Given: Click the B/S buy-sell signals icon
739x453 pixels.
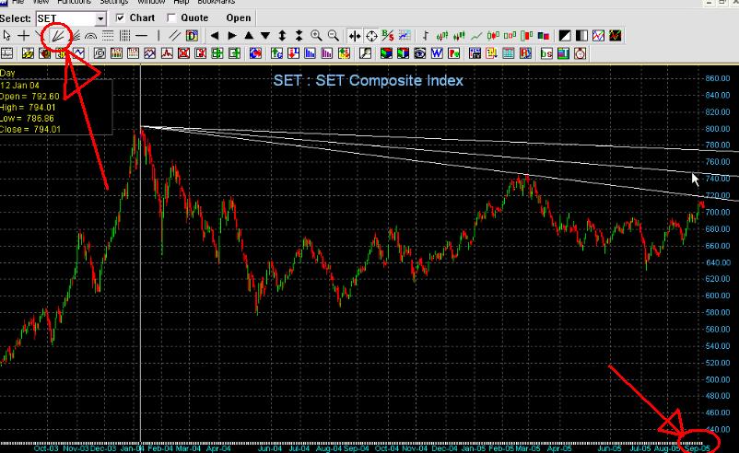Looking at the screenshot, I should (x=388, y=36).
